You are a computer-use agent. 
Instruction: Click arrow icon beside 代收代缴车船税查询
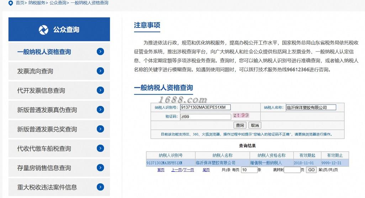(100, 148)
